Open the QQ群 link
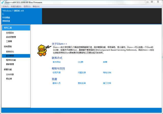This screenshot has width=163, height=114. click(x=80, y=62)
